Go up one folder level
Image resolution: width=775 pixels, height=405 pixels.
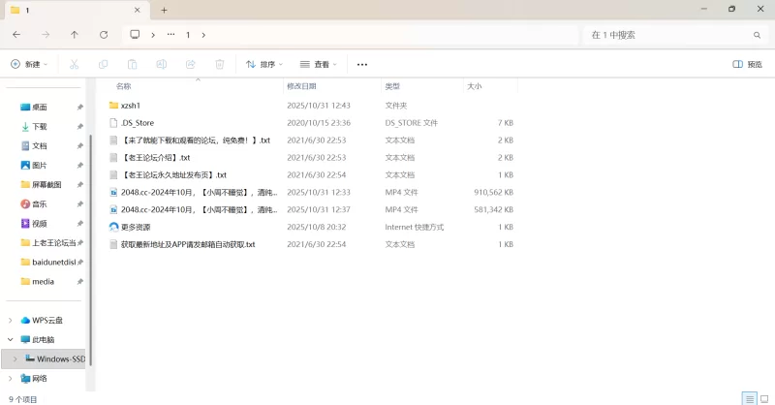(x=75, y=34)
